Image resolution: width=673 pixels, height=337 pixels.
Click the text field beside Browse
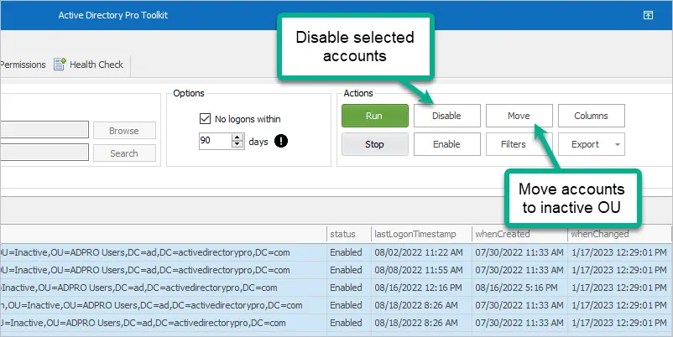[44, 130]
